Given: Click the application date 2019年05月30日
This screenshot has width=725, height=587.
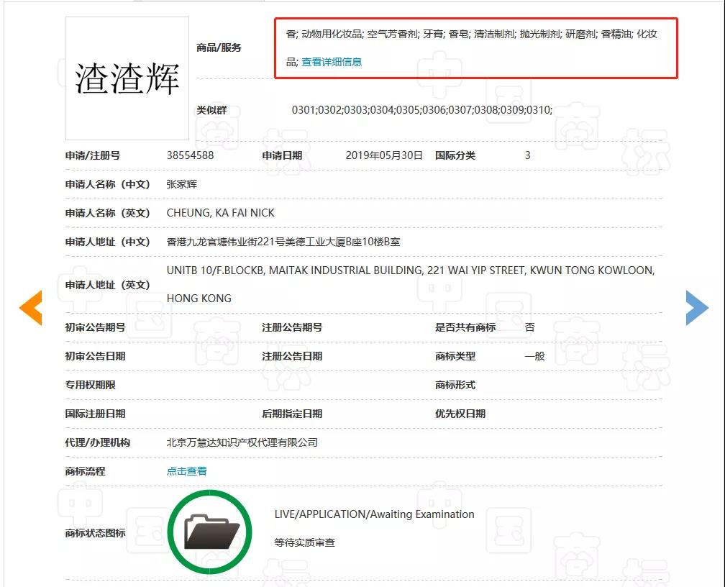Looking at the screenshot, I should pos(384,155).
